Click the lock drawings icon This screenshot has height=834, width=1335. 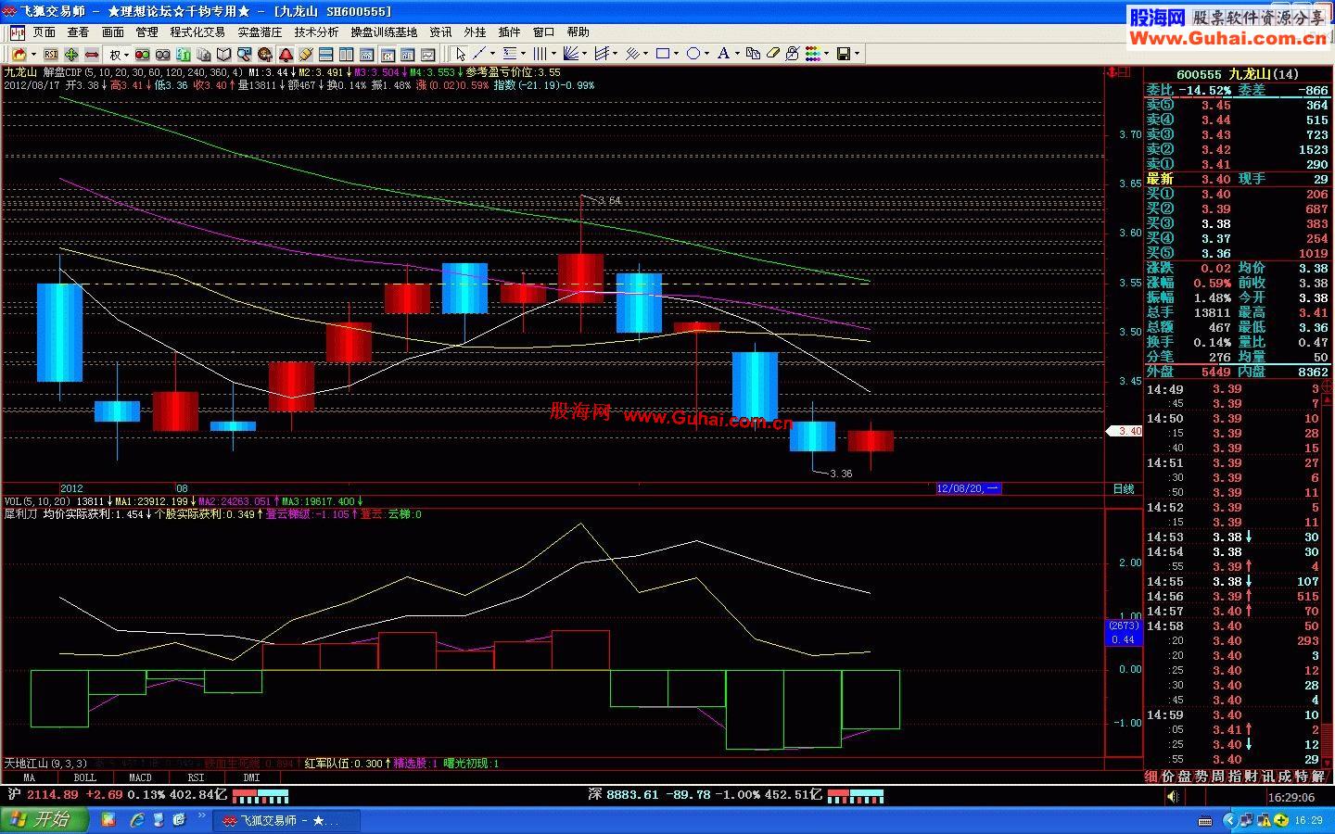point(793,55)
